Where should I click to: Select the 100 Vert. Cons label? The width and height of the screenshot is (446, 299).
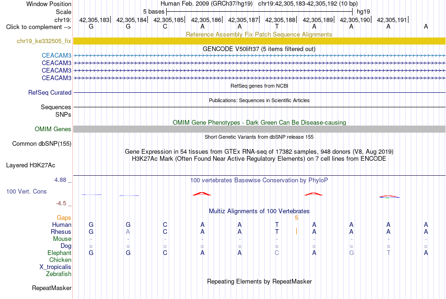point(26,191)
